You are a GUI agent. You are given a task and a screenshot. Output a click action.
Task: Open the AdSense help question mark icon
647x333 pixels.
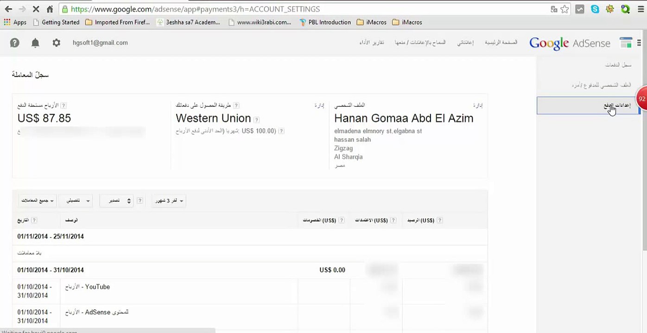point(15,43)
